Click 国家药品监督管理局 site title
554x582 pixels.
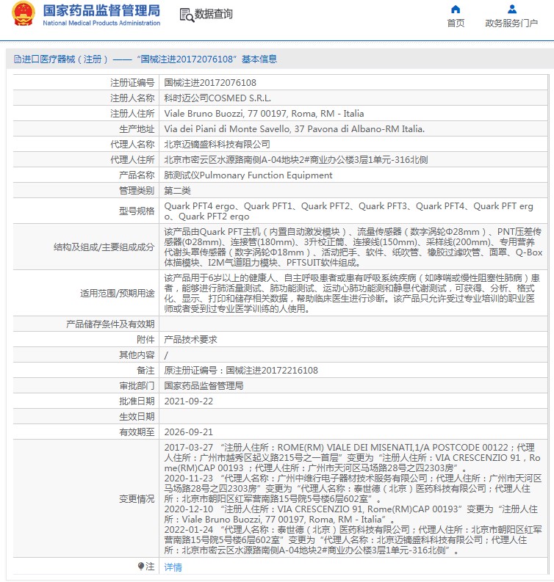point(101,10)
